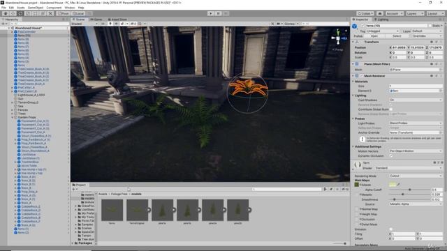Select the custom editor tools icon

pyautogui.click(x=50, y=13)
